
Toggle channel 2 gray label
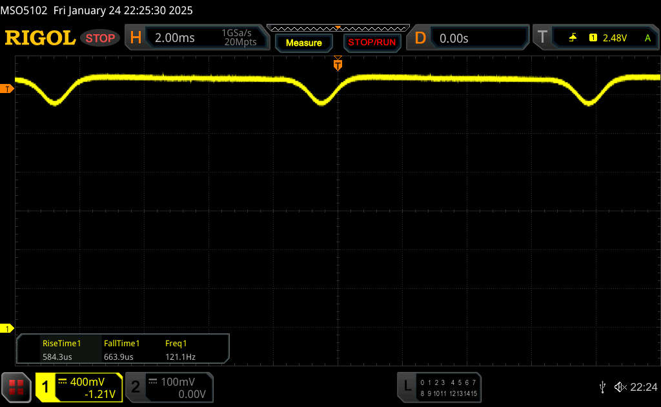pos(136,387)
